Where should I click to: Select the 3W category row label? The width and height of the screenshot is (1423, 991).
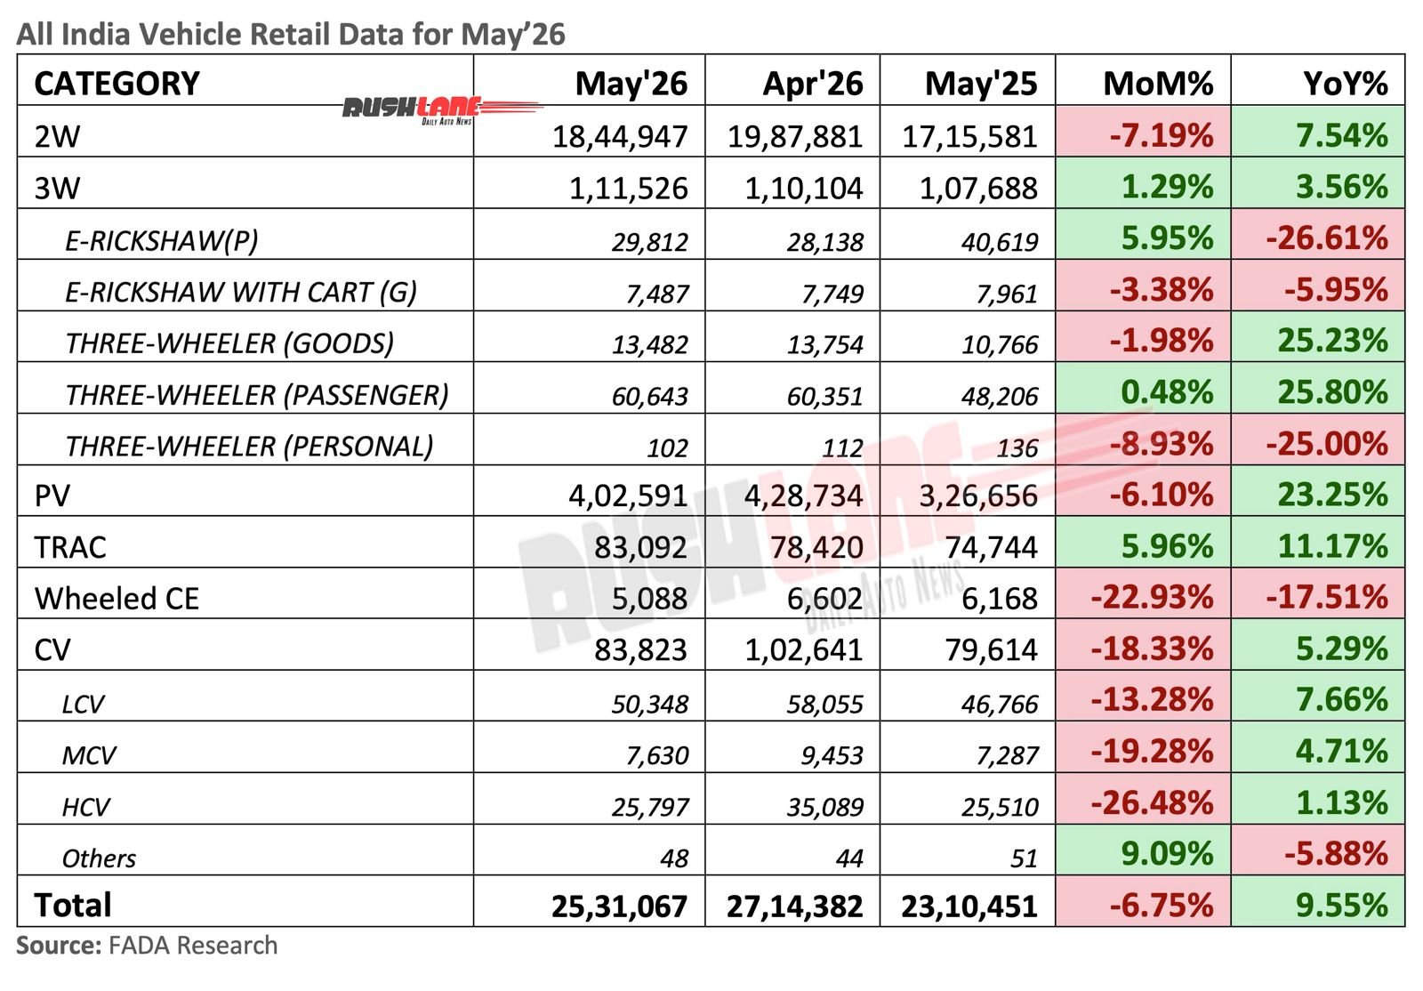(57, 188)
